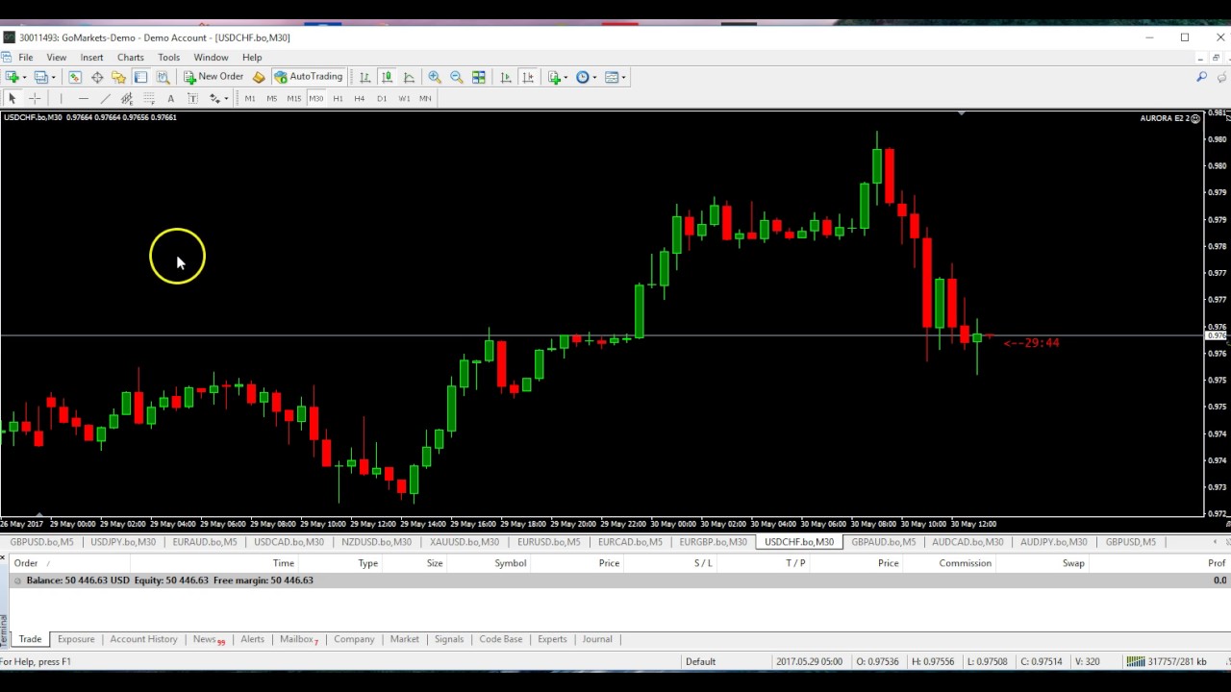This screenshot has width=1231, height=692.
Task: Open the Arrows objects dropdown
Action: click(x=226, y=98)
